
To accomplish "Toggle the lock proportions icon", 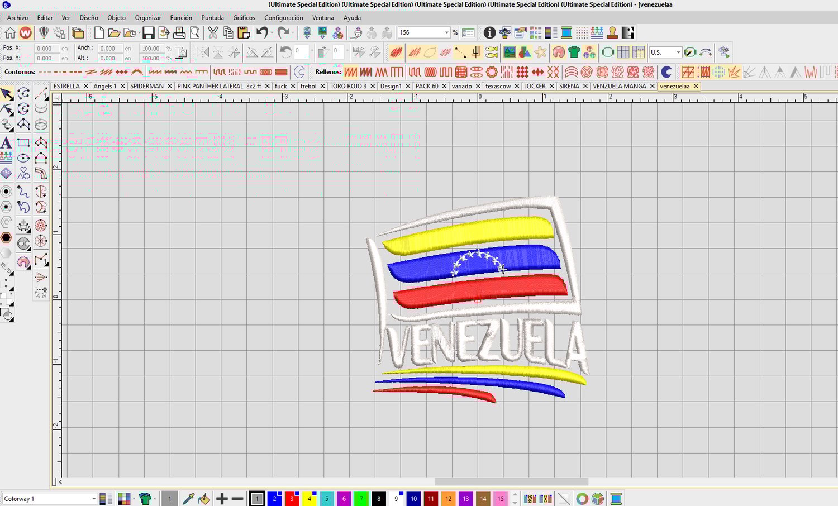I will [x=182, y=53].
